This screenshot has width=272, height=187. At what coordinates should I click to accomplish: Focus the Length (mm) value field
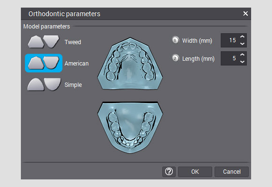pyautogui.click(x=229, y=58)
